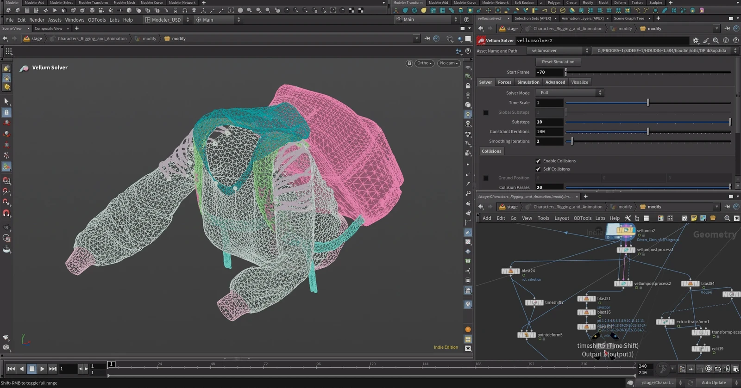Jump to first frame button
This screenshot has width=741, height=388.
11,369
